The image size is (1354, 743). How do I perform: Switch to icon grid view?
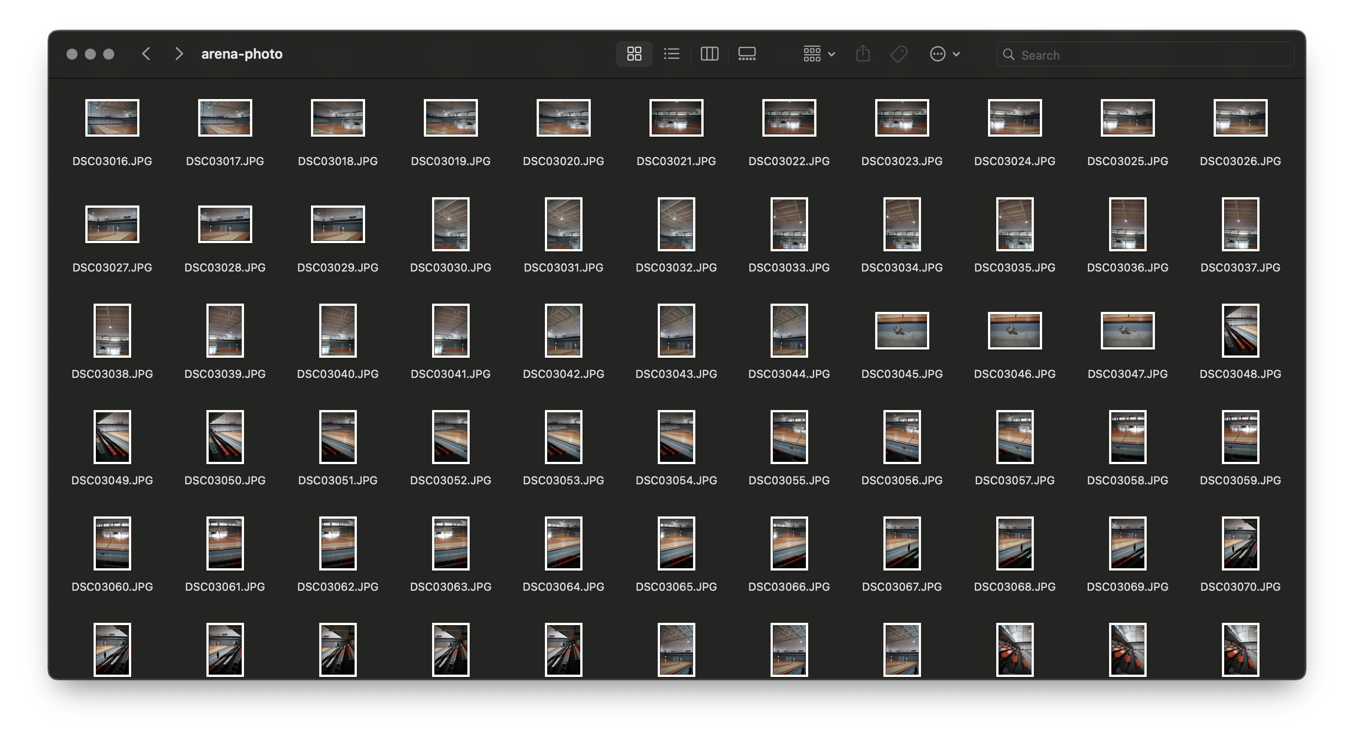pos(634,54)
